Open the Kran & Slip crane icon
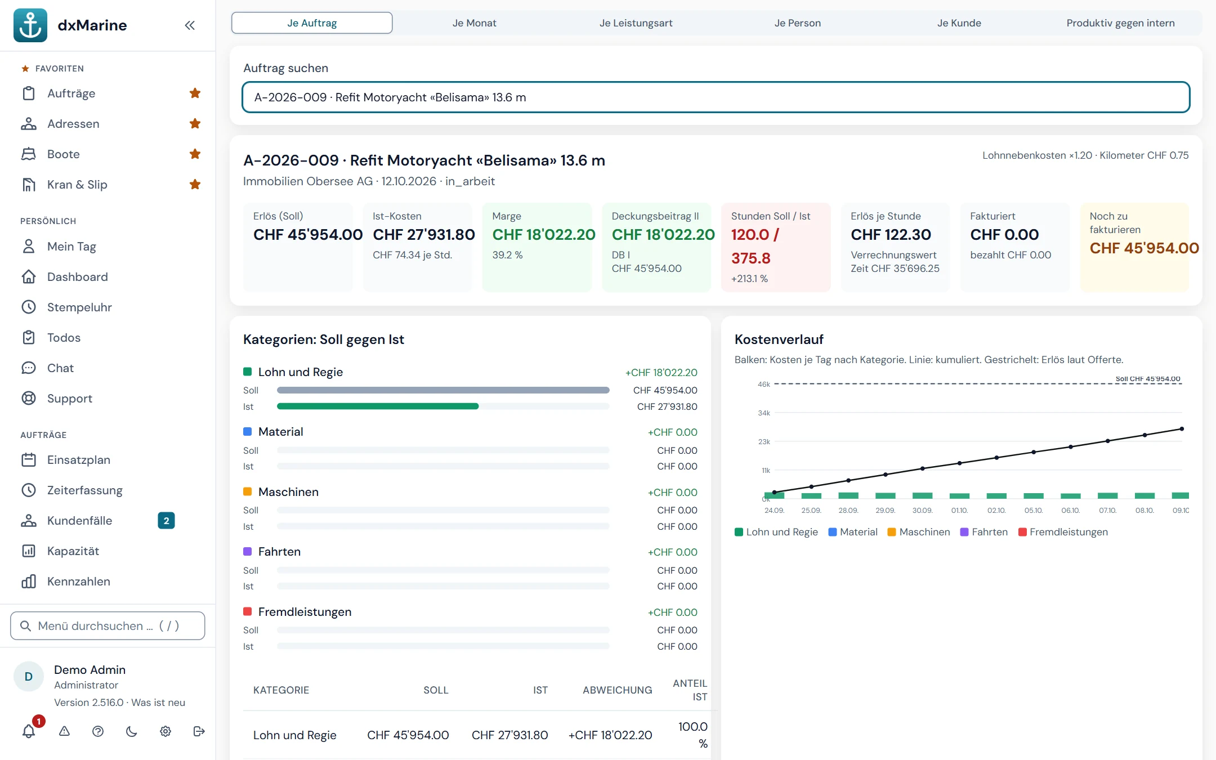Screen dimensions: 1216x760 29,185
